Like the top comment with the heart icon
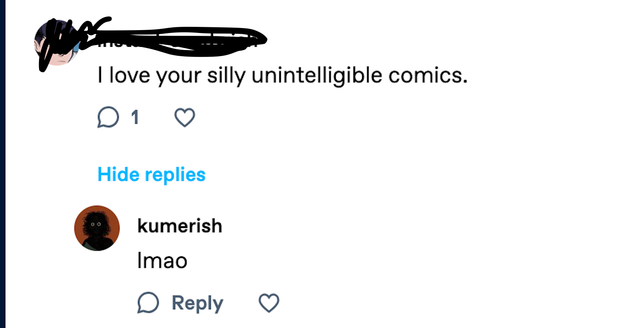The width and height of the screenshot is (618, 328). point(185,118)
